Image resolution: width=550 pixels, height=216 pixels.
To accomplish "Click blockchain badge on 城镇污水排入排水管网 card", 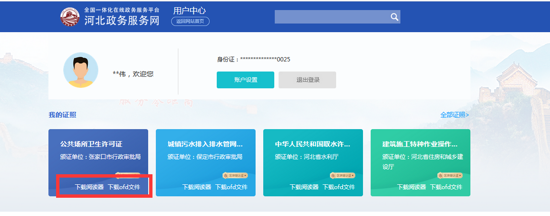I will (235, 175).
